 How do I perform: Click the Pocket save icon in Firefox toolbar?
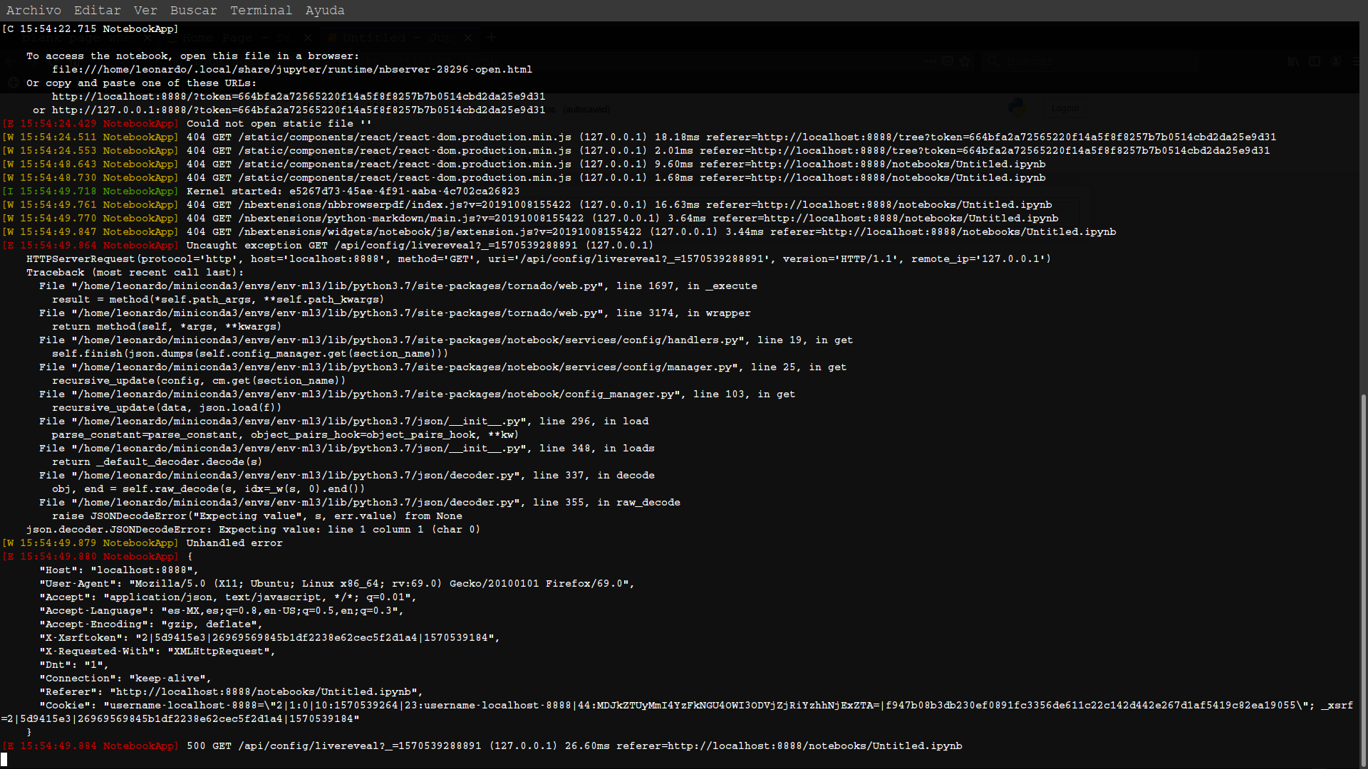tap(947, 61)
